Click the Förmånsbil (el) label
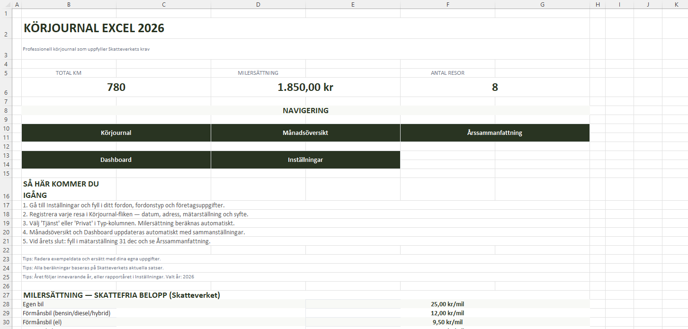Image resolution: width=688 pixels, height=329 pixels. coord(42,322)
